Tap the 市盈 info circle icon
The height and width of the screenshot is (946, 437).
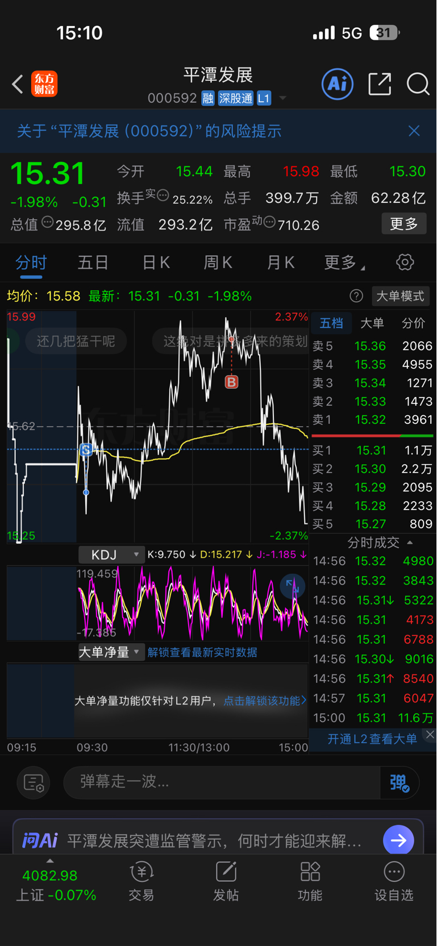pyautogui.click(x=269, y=221)
